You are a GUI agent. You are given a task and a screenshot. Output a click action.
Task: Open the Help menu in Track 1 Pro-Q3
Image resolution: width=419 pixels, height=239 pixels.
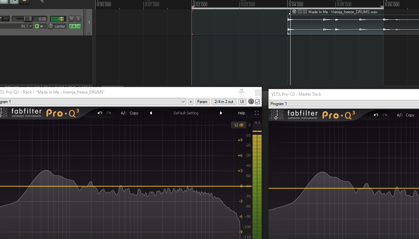click(x=242, y=113)
